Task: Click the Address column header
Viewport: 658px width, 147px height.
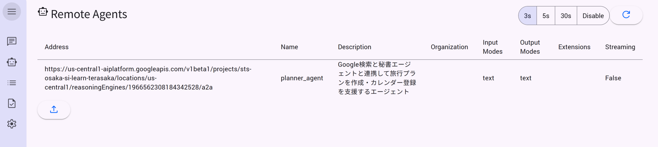Action: click(x=57, y=47)
